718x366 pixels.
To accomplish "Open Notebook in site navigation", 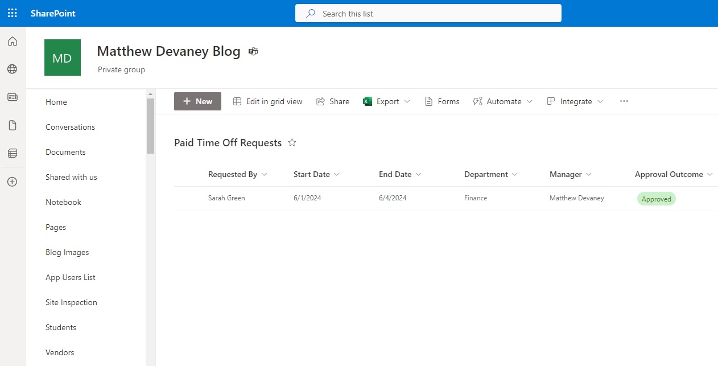I will tap(63, 202).
